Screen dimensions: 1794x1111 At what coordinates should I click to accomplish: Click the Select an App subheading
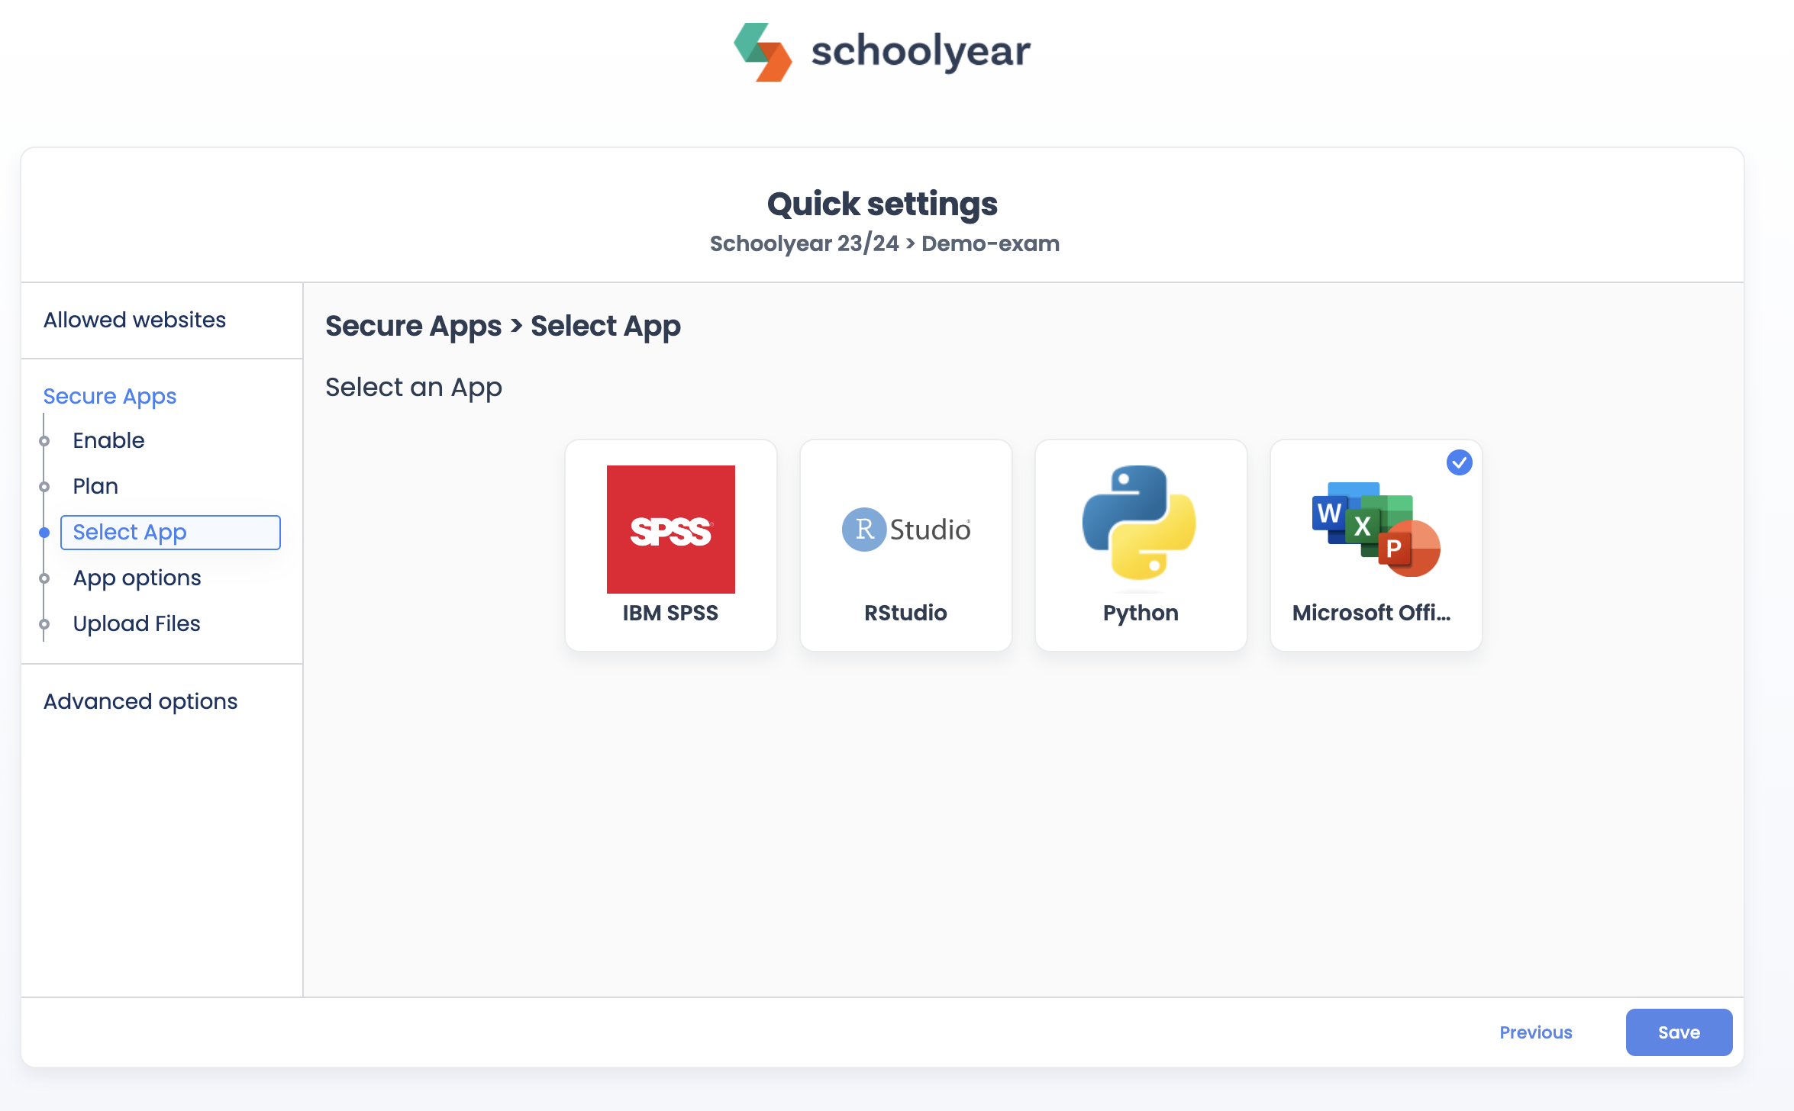pyautogui.click(x=414, y=388)
